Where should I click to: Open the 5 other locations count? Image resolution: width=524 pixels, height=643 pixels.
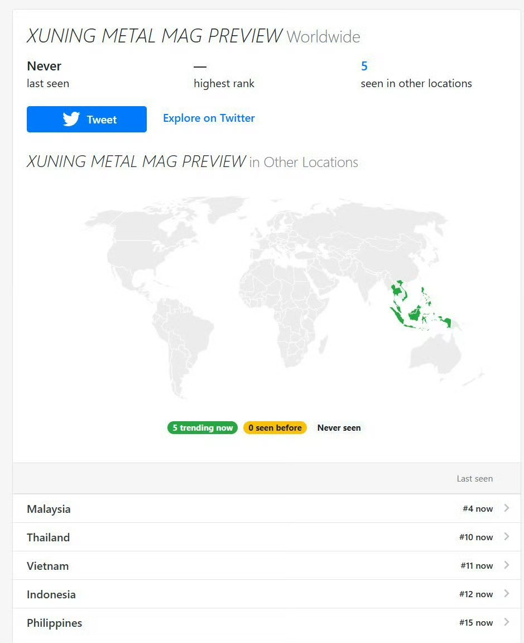[364, 66]
